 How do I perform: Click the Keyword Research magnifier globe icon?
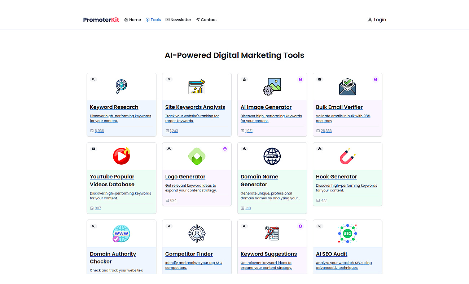pos(121,86)
